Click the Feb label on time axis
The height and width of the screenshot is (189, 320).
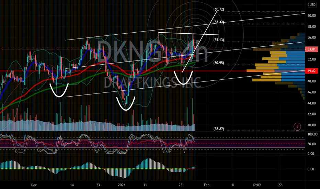207,185
